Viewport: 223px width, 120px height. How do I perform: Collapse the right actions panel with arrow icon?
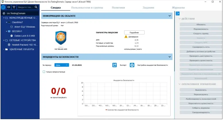pyautogui.click(x=178, y=13)
